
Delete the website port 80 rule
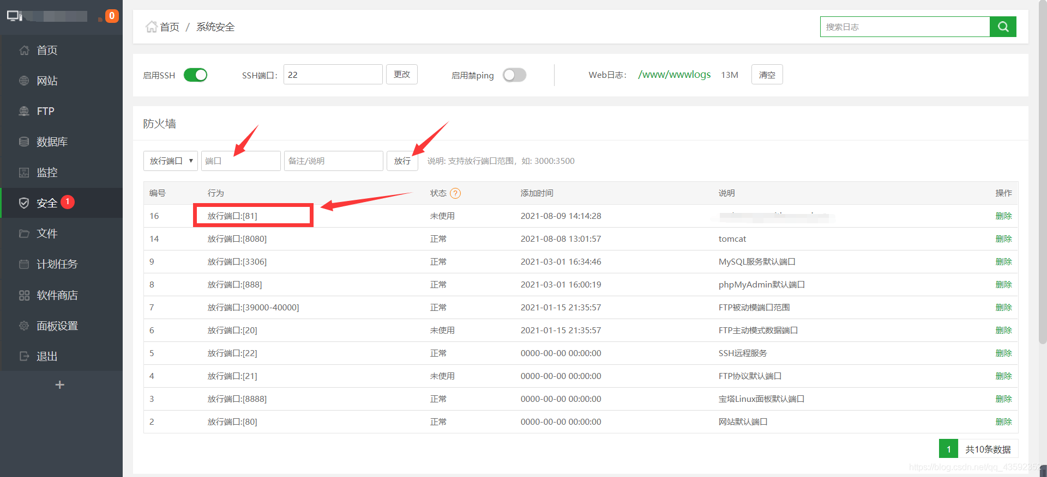tap(1003, 422)
